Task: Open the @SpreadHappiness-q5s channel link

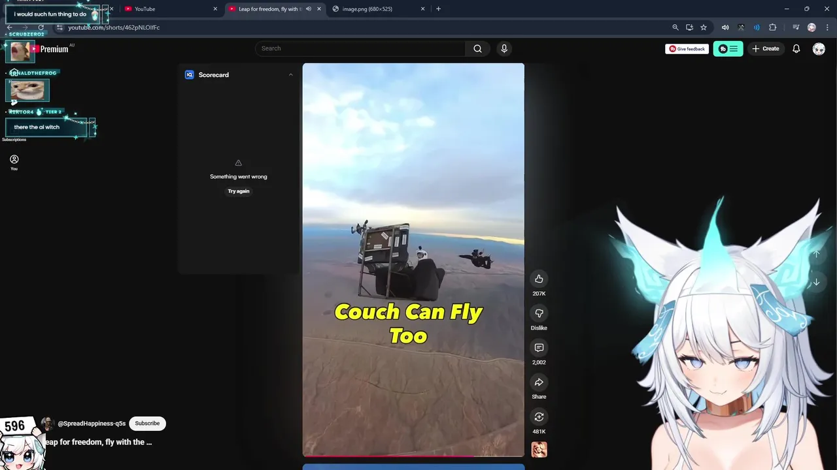Action: 92,424
